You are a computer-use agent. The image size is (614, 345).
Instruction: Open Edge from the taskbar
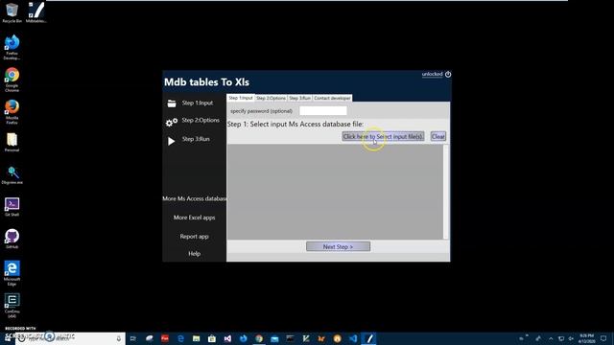pyautogui.click(x=180, y=338)
